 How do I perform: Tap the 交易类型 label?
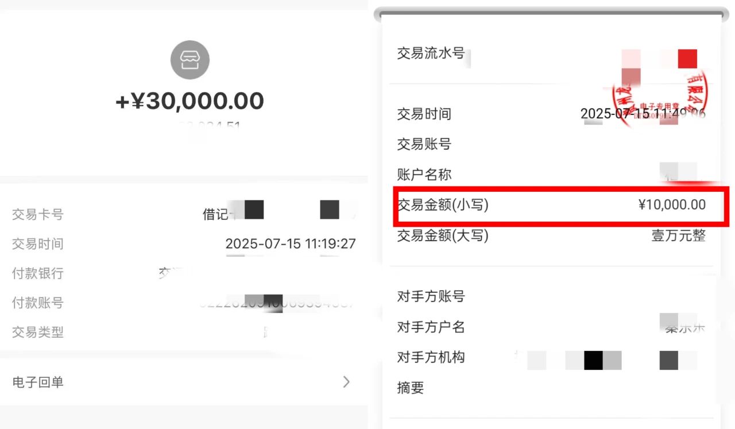[x=38, y=332]
